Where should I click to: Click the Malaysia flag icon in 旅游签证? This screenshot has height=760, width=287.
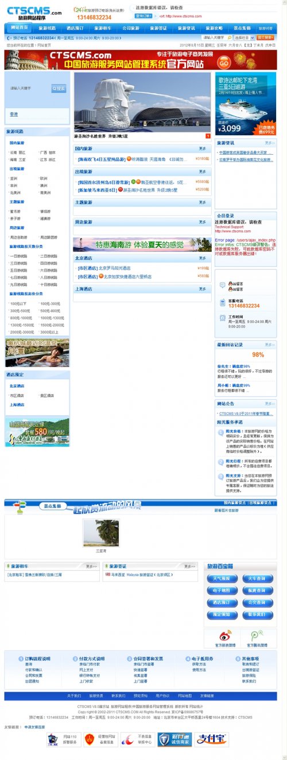pyautogui.click(x=107, y=574)
